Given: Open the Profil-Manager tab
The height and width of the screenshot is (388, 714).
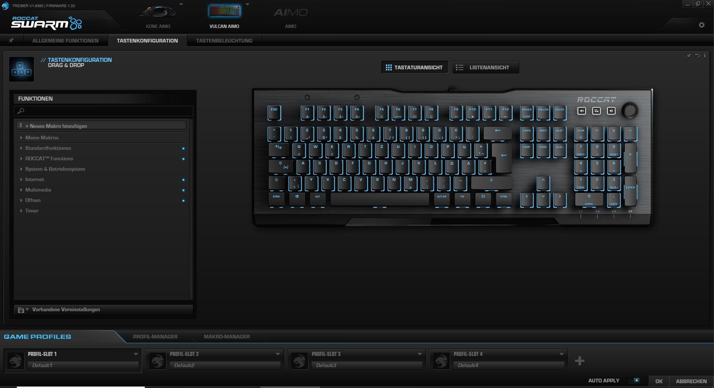Looking at the screenshot, I should (x=155, y=337).
